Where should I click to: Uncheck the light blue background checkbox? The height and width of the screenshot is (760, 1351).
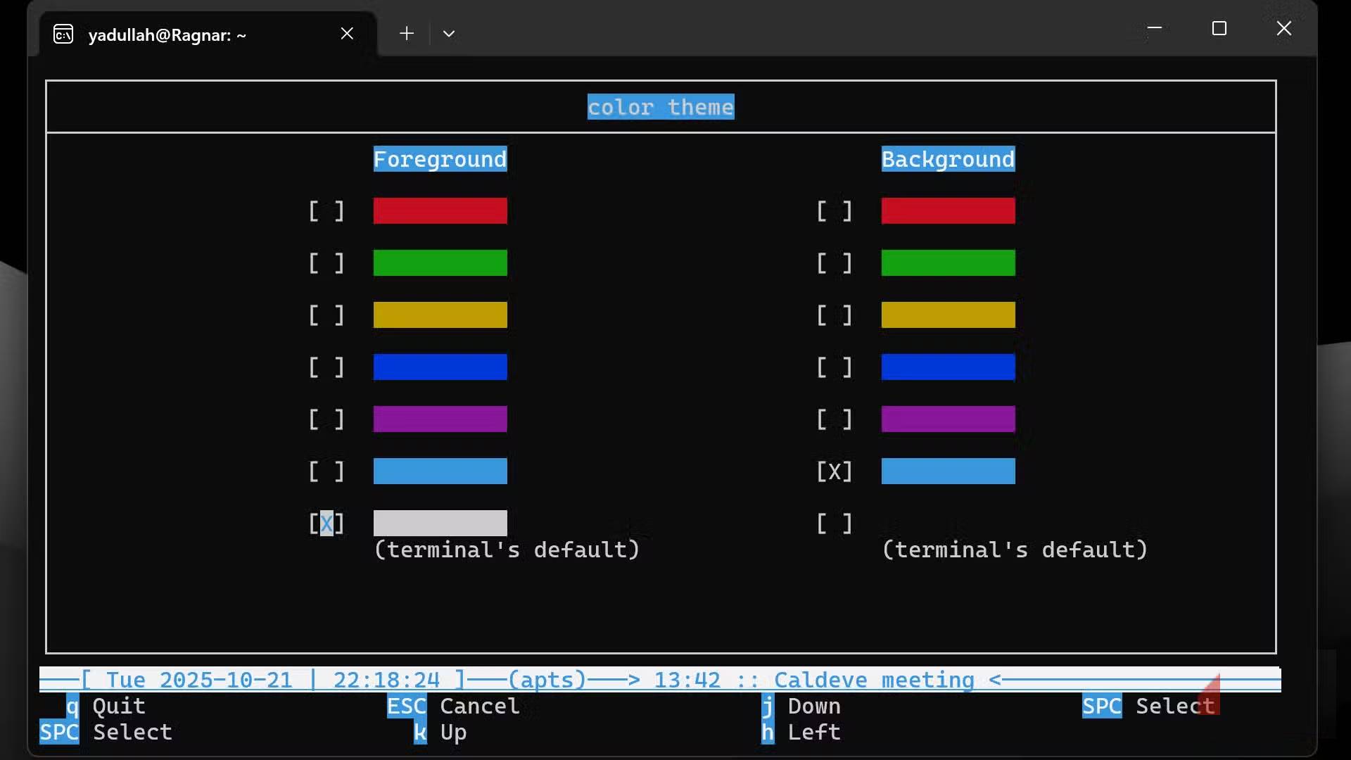click(x=834, y=471)
